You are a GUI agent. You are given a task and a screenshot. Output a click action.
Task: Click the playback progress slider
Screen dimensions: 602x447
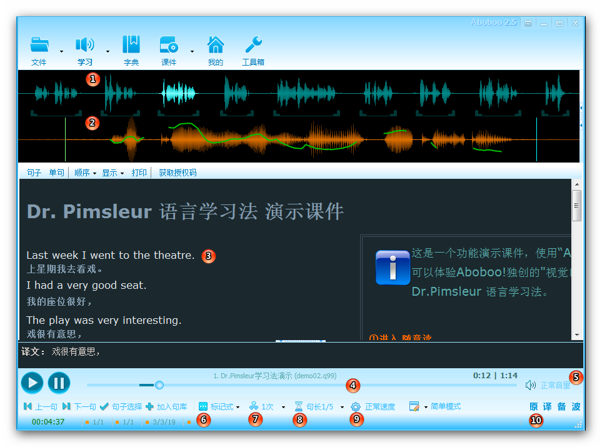[x=159, y=385]
